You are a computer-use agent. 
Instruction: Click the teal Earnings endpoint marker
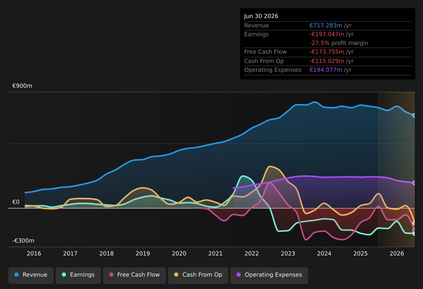[x=414, y=234]
